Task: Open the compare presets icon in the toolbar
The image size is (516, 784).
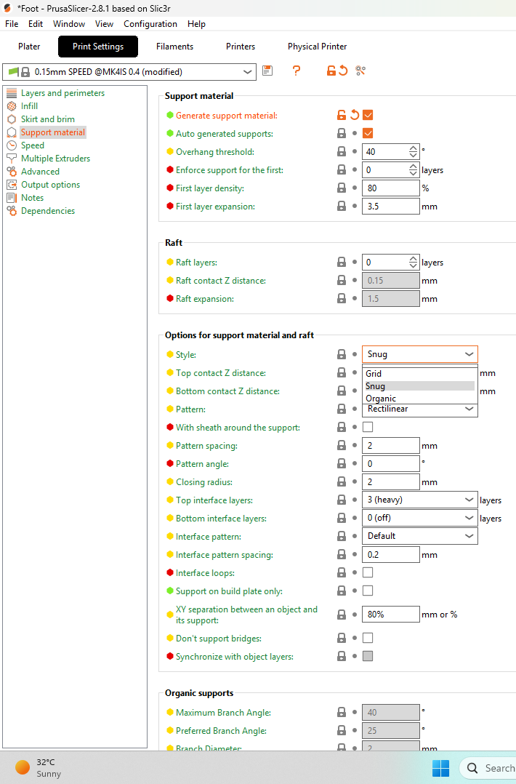Action: coord(360,71)
